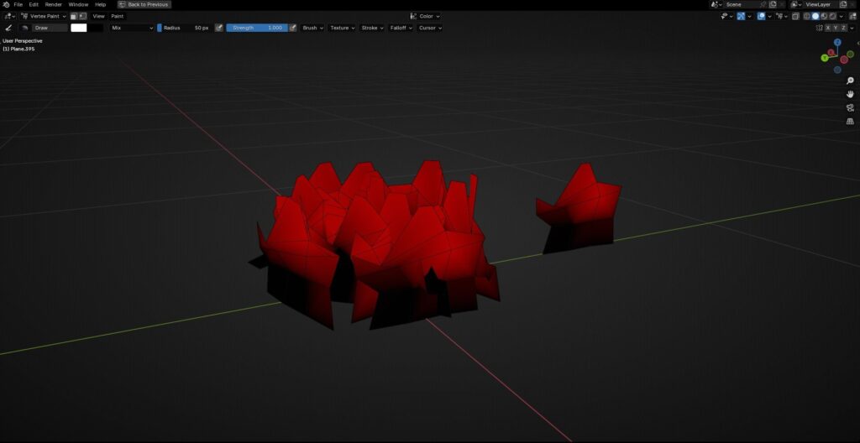This screenshot has width=860, height=443.
Task: Switch to rendered shading
Action: click(832, 17)
